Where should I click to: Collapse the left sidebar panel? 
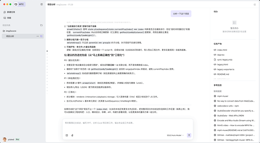[41, 4]
